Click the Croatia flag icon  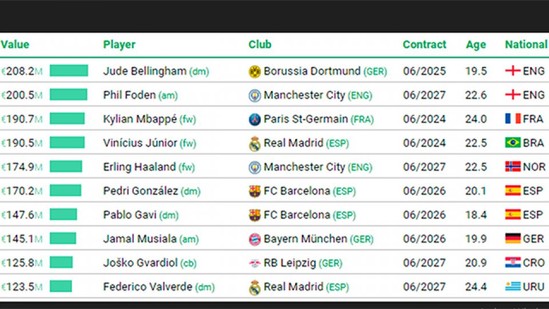point(512,263)
